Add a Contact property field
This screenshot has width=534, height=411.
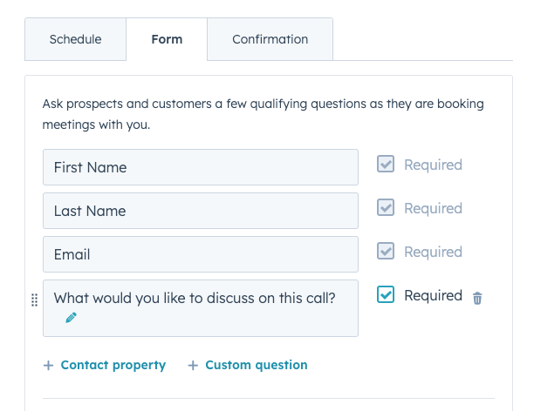pos(105,365)
